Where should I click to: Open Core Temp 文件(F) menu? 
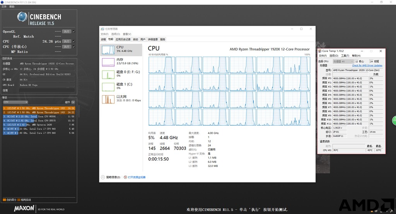click(x=323, y=56)
